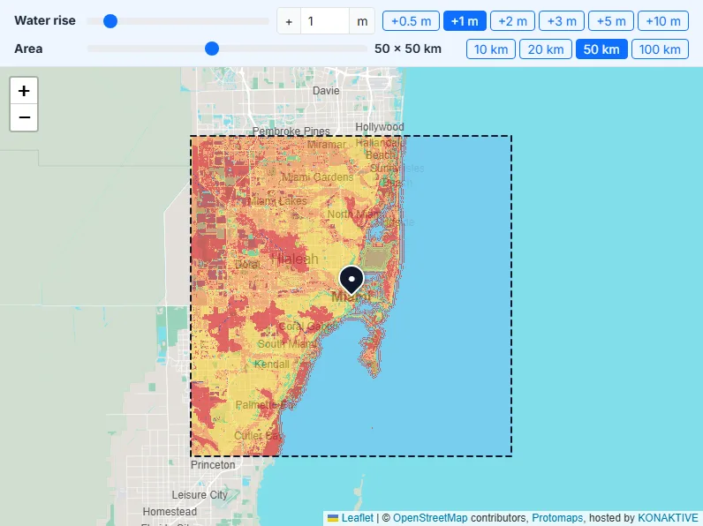Image resolution: width=703 pixels, height=526 pixels.
Task: Click the Doral label on the map
Action: [247, 265]
